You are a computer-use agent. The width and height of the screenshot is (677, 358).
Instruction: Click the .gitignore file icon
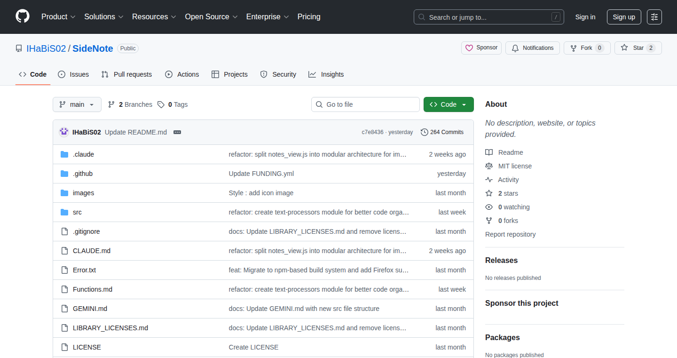[64, 231]
